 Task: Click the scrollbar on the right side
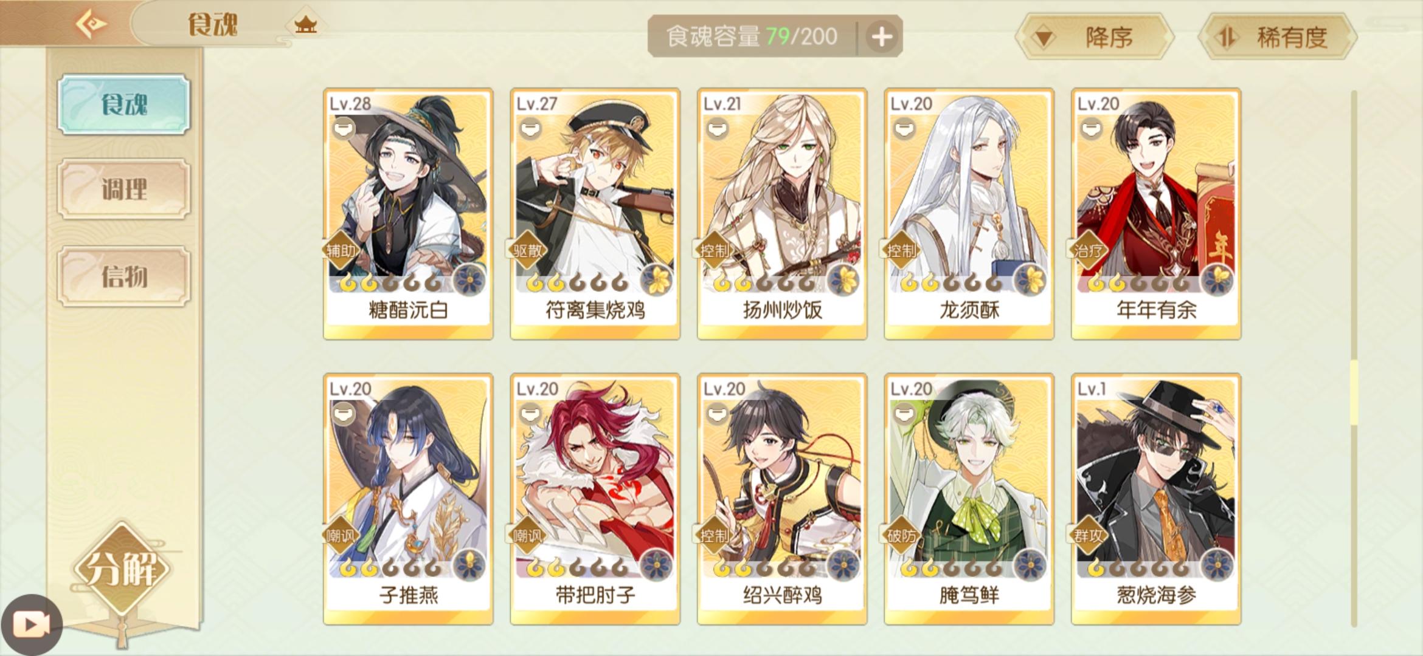(x=1354, y=358)
